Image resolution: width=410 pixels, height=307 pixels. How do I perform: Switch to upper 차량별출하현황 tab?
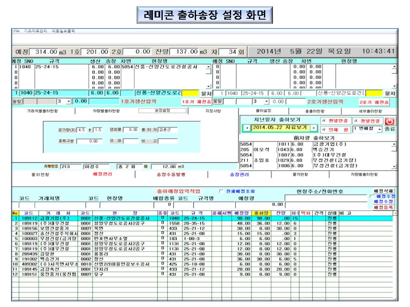pyautogui.click(x=106, y=111)
